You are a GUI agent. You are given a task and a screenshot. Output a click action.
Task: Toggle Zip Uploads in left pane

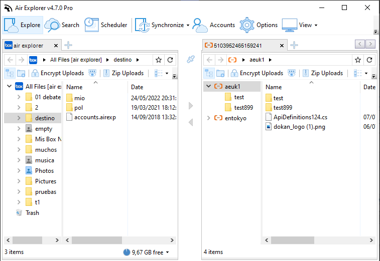(x=123, y=73)
